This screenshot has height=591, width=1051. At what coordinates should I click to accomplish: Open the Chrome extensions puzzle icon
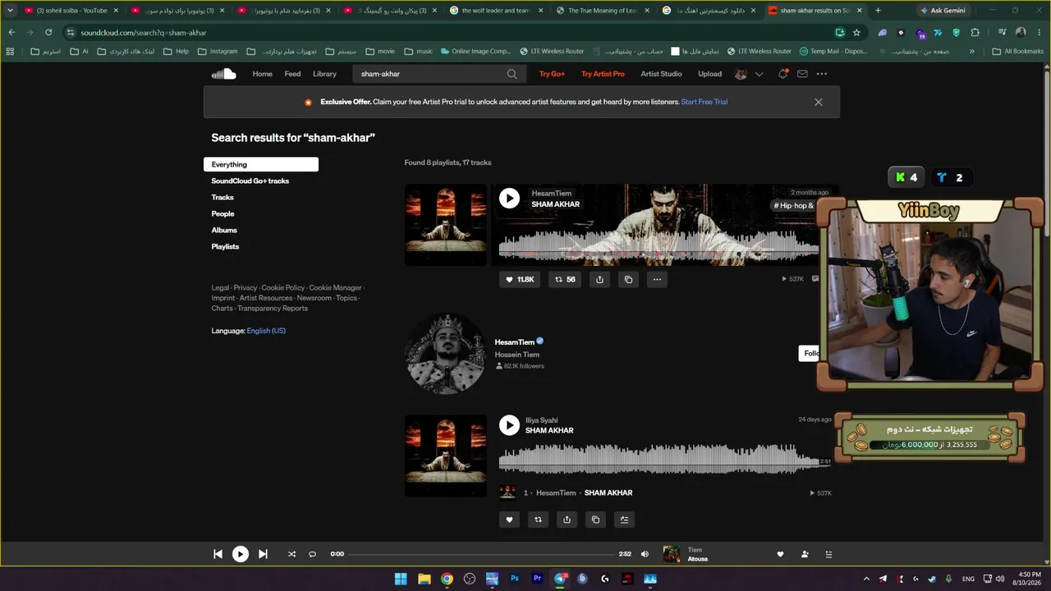(x=975, y=32)
